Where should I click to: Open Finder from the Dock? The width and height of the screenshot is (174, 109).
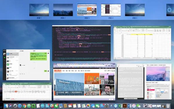[x=6, y=106]
